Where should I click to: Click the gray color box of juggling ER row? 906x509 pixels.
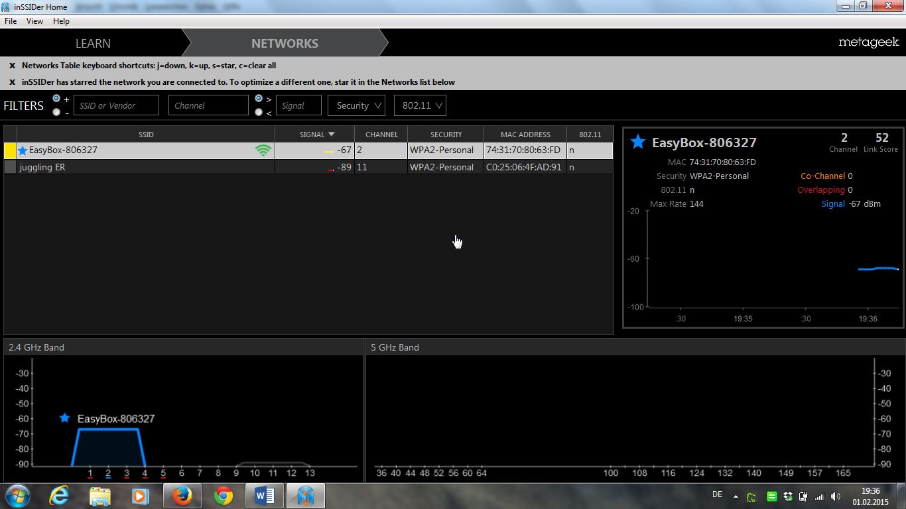click(10, 167)
